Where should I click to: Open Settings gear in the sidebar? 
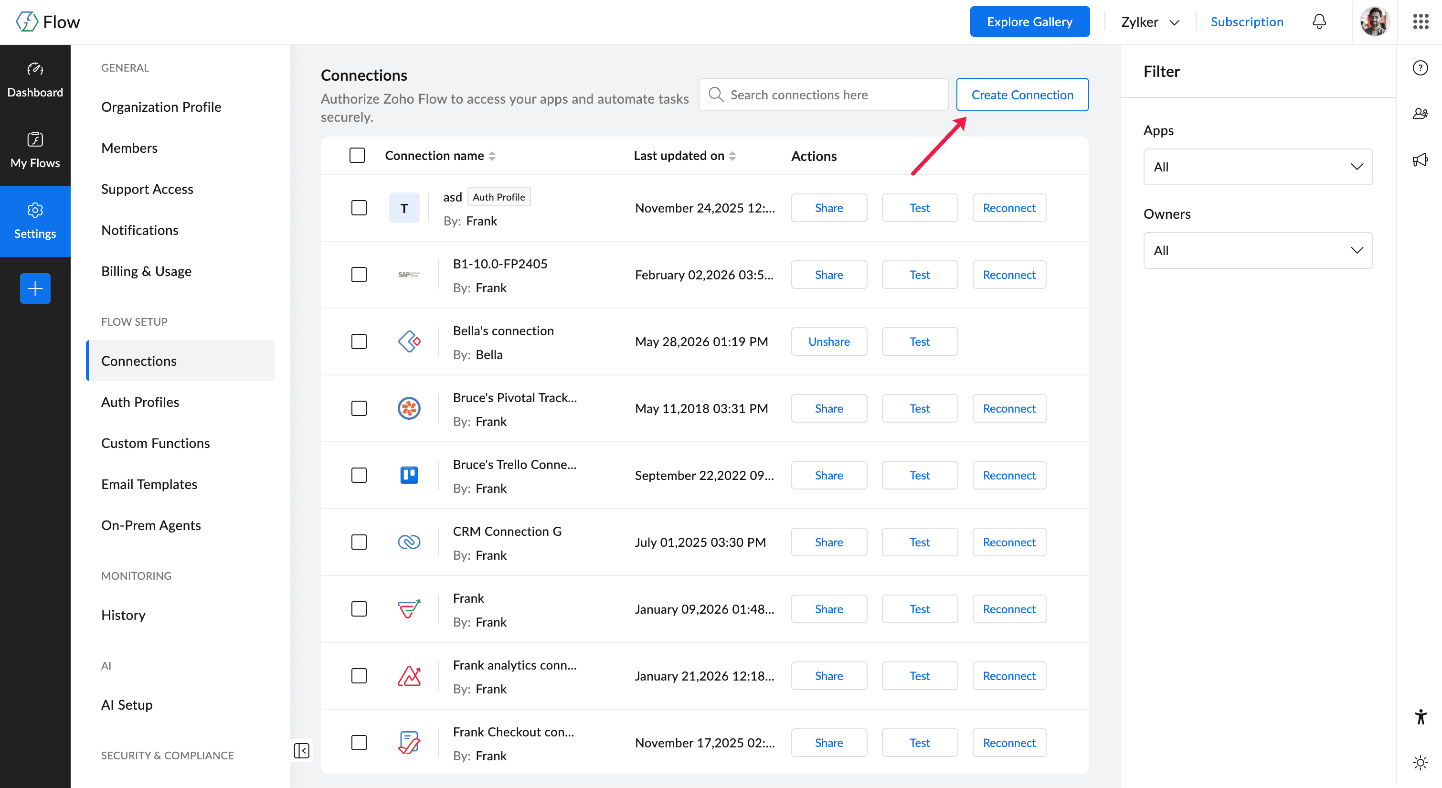coord(35,221)
